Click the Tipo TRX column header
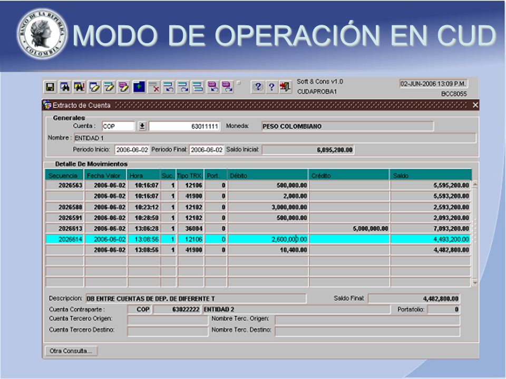The image size is (506, 379). [190, 176]
